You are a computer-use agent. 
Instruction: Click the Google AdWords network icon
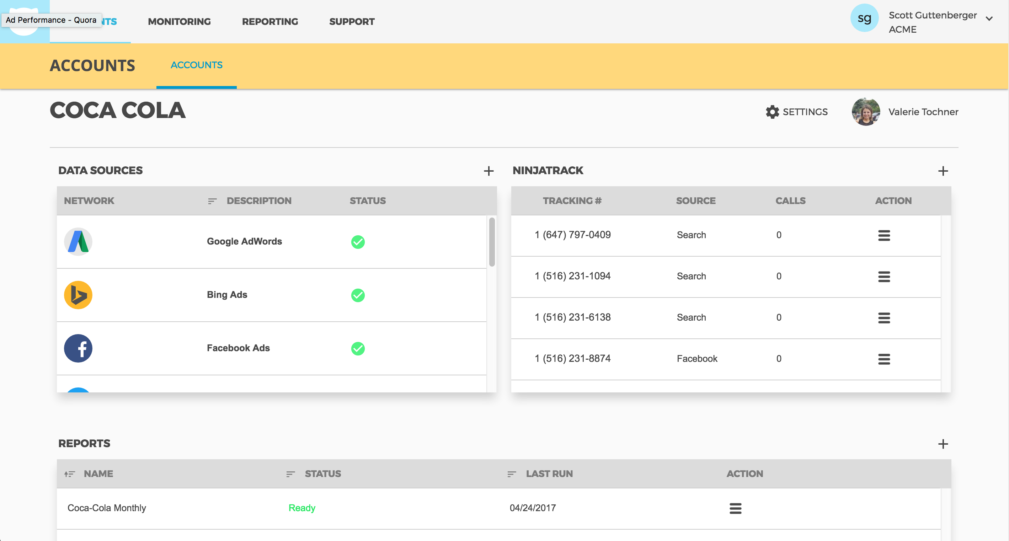78,242
